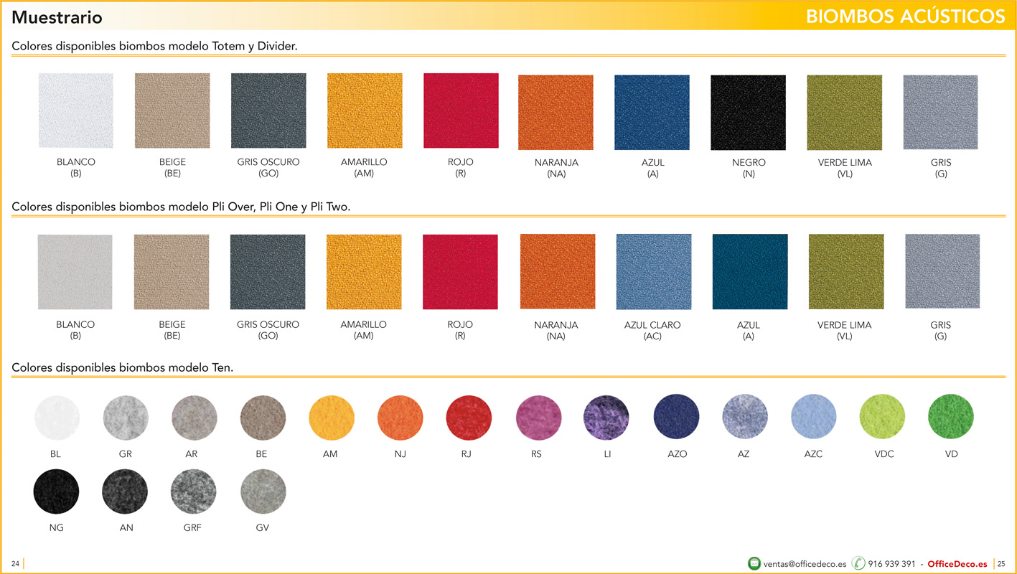The height and width of the screenshot is (574, 1017).
Task: Click the phone number 916 939 391
Action: click(x=891, y=564)
